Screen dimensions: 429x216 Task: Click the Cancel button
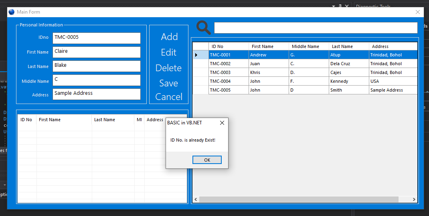click(169, 97)
